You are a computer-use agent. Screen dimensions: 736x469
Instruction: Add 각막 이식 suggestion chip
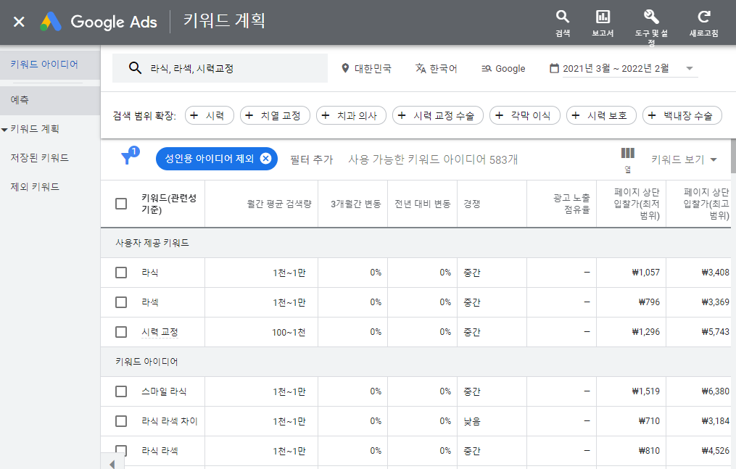pos(525,115)
